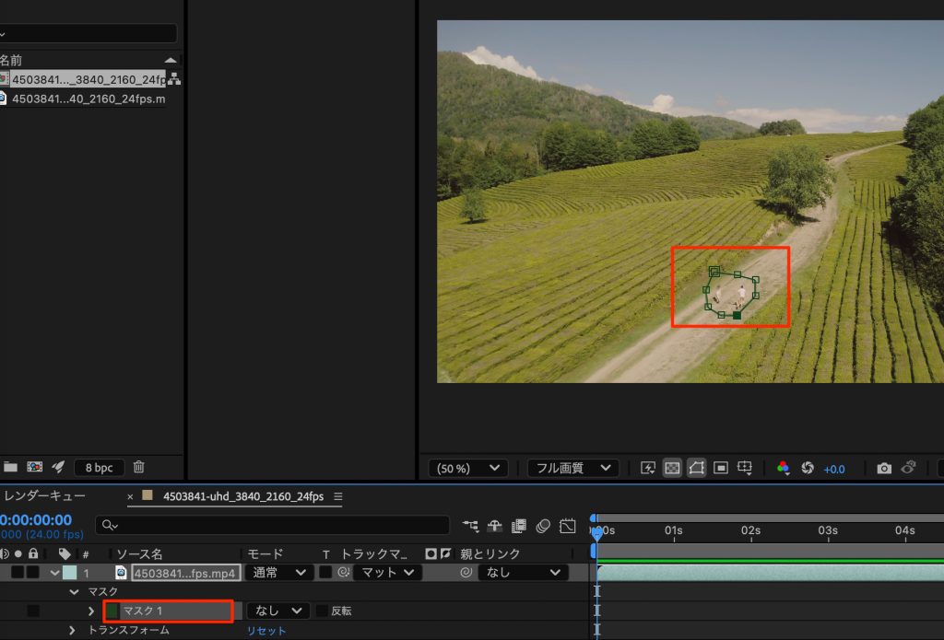Viewport: 944px width, 640px height.
Task: Click the reset exposure aperture icon
Action: tap(808, 469)
